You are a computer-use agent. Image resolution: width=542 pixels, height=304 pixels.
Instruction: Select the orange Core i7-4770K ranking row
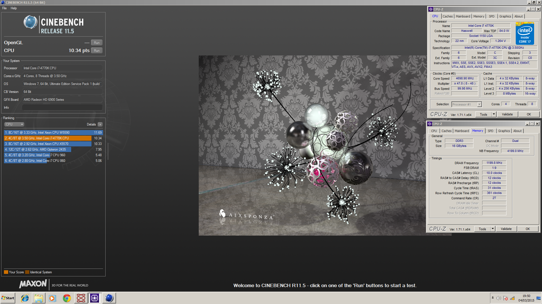[x=53, y=138]
